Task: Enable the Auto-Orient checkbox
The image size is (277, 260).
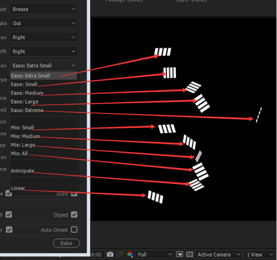Action: pyautogui.click(x=74, y=229)
